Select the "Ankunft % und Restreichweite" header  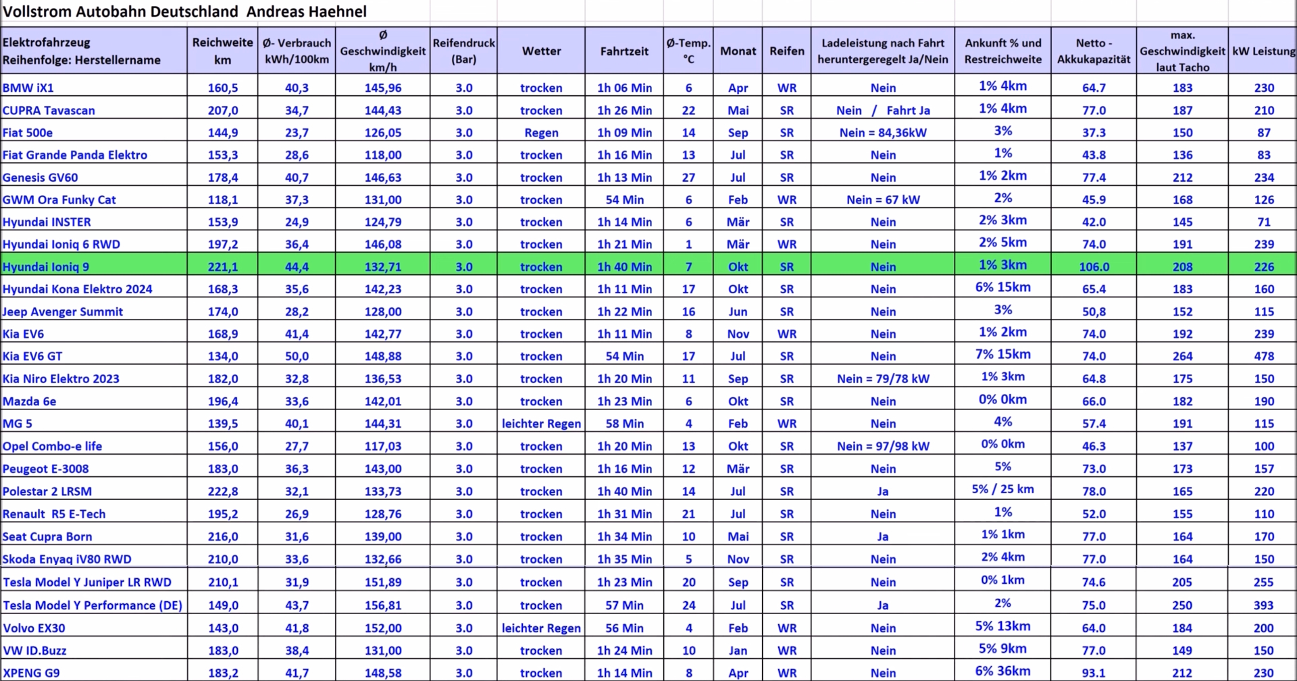coord(1002,51)
